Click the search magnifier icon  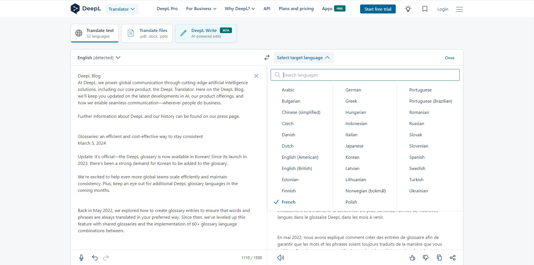tap(278, 75)
